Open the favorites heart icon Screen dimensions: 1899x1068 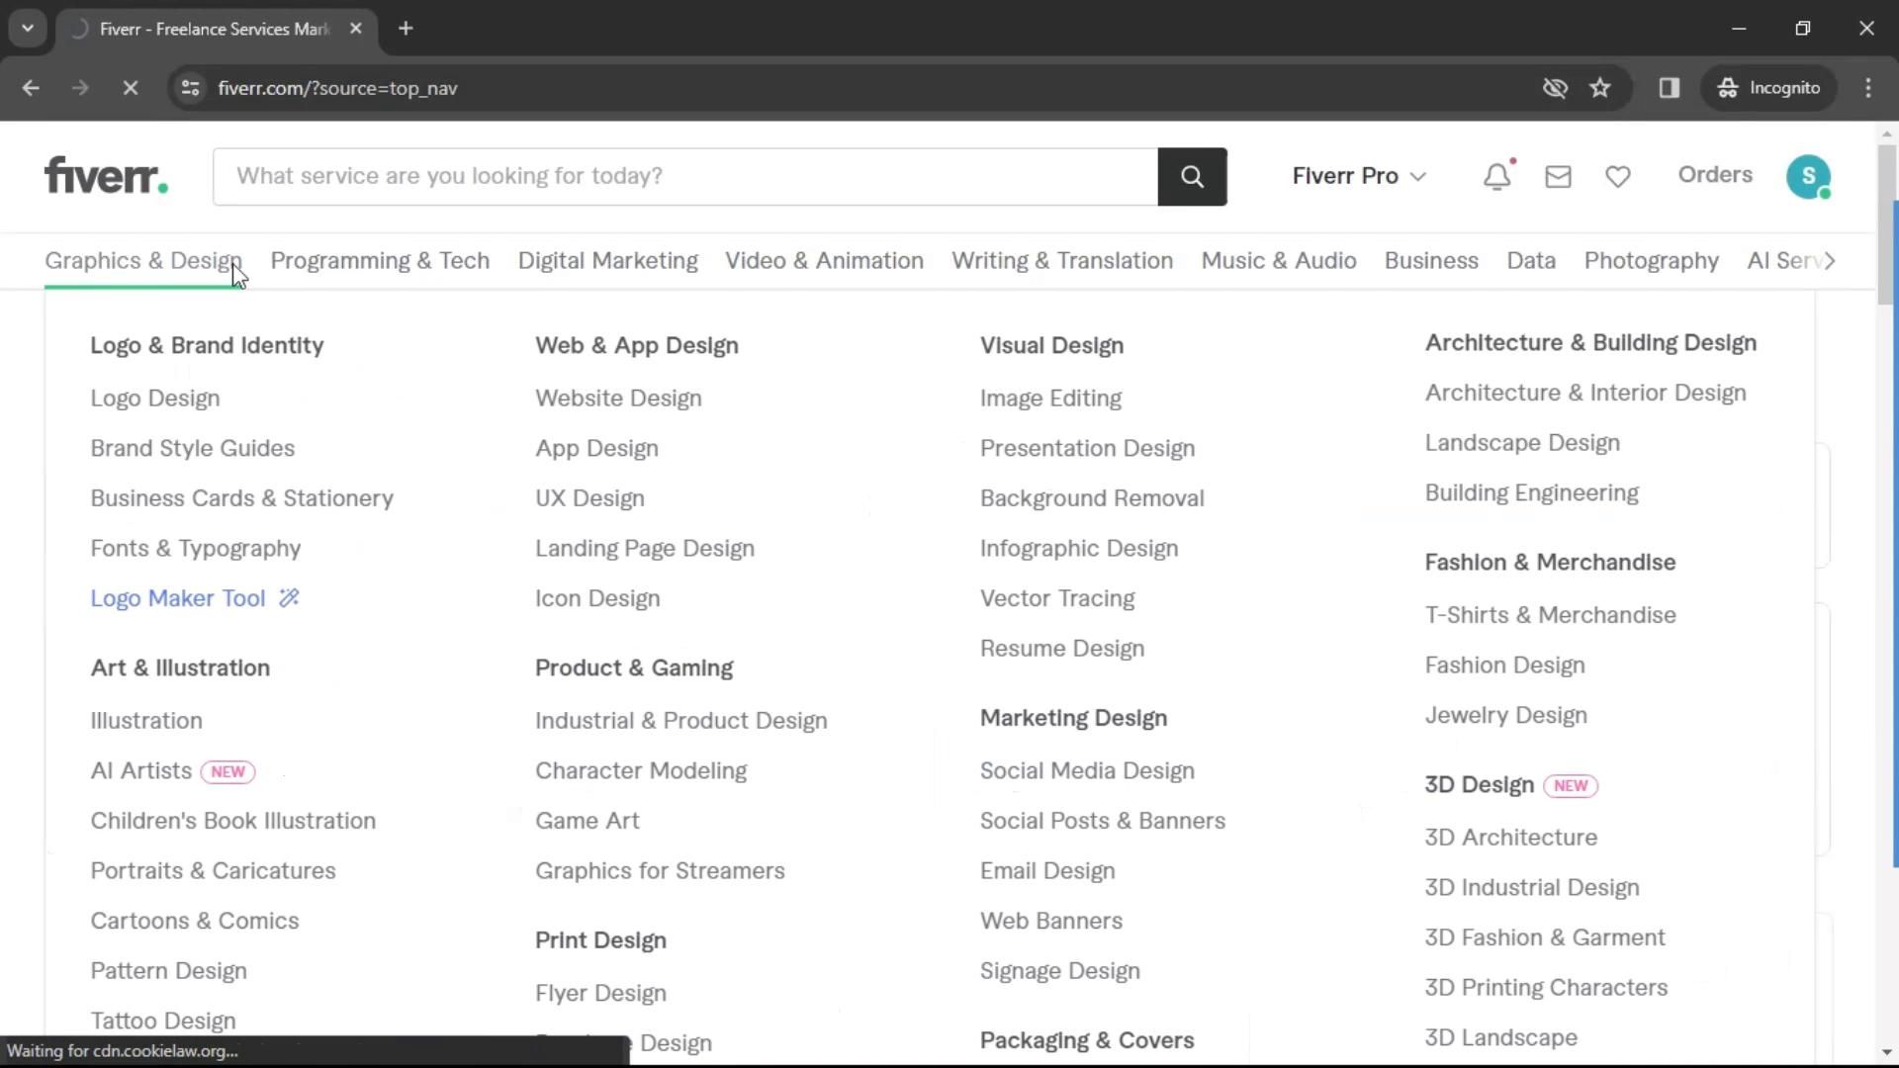point(1617,176)
